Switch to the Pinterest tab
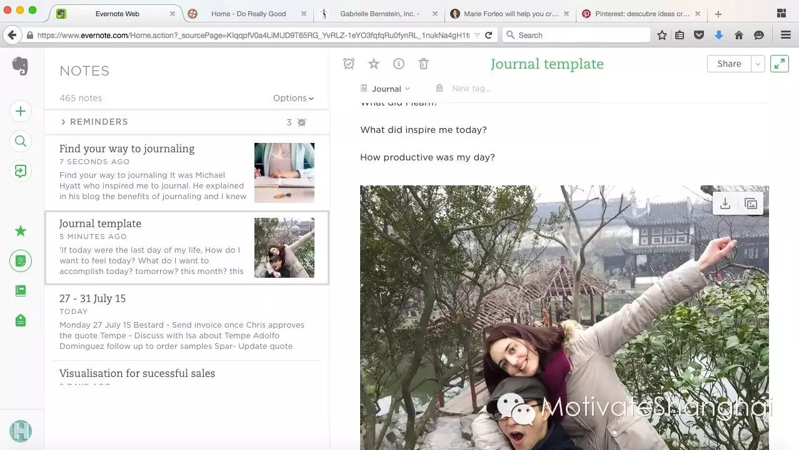This screenshot has height=450, width=799. tap(642, 14)
